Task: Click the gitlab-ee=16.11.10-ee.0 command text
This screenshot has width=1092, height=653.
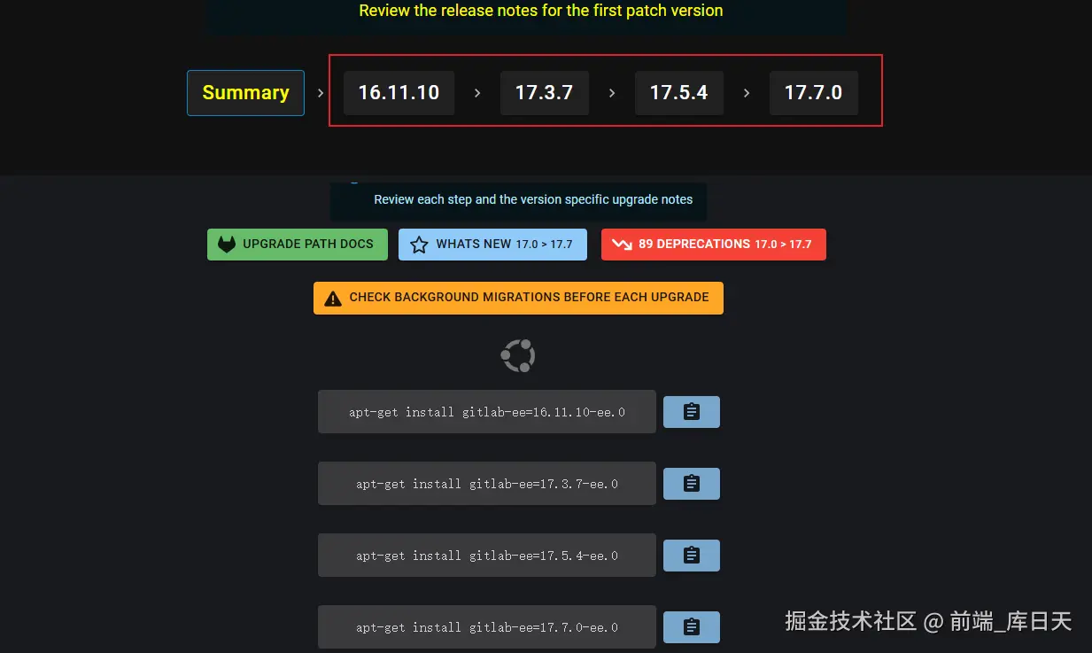Action: pyautogui.click(x=487, y=412)
